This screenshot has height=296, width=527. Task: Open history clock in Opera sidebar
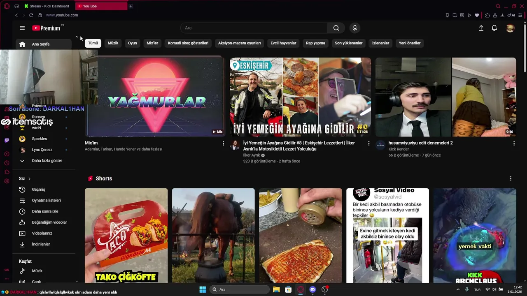coord(7,163)
